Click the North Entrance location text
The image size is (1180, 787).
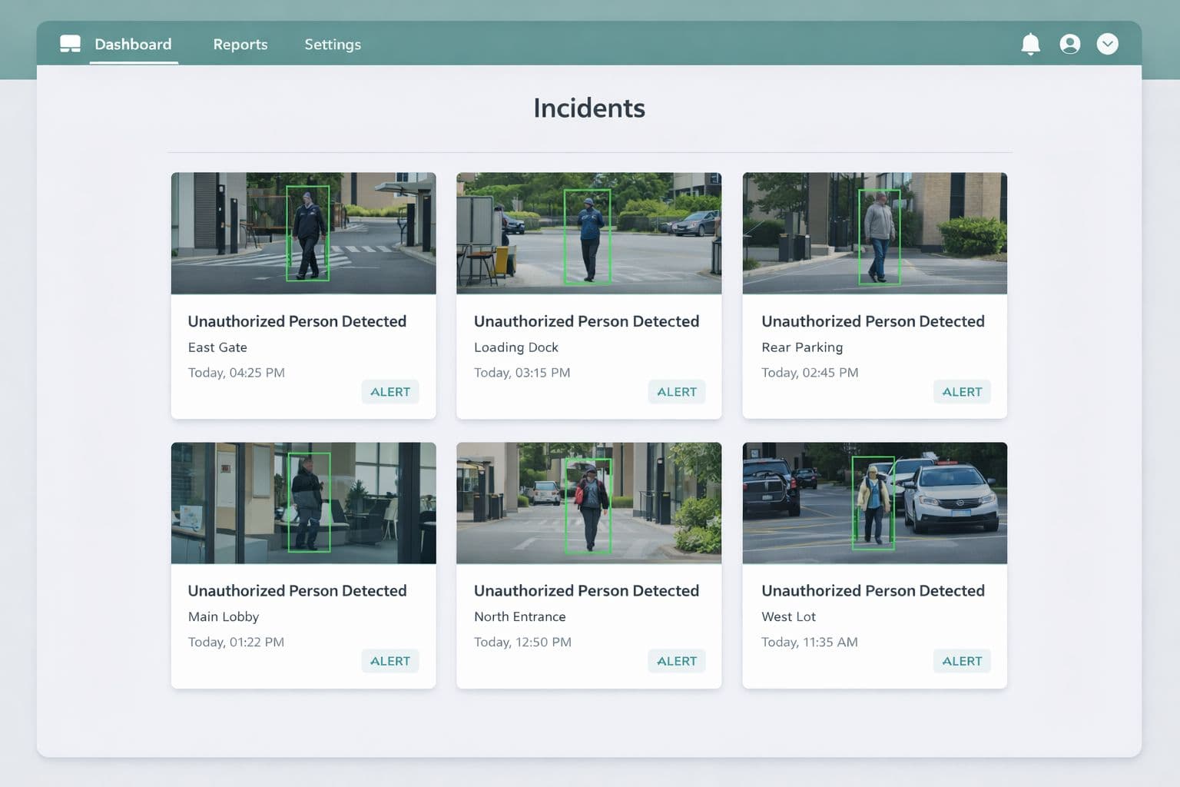pos(520,616)
